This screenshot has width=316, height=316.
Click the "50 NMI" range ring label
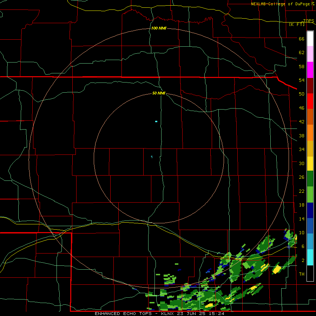click(159, 93)
